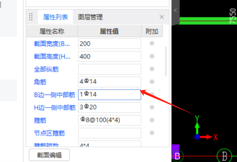Image resolution: width=237 pixels, height=162 pixels.
Task: Click the blue origin point of axes
Action: tap(197, 137)
